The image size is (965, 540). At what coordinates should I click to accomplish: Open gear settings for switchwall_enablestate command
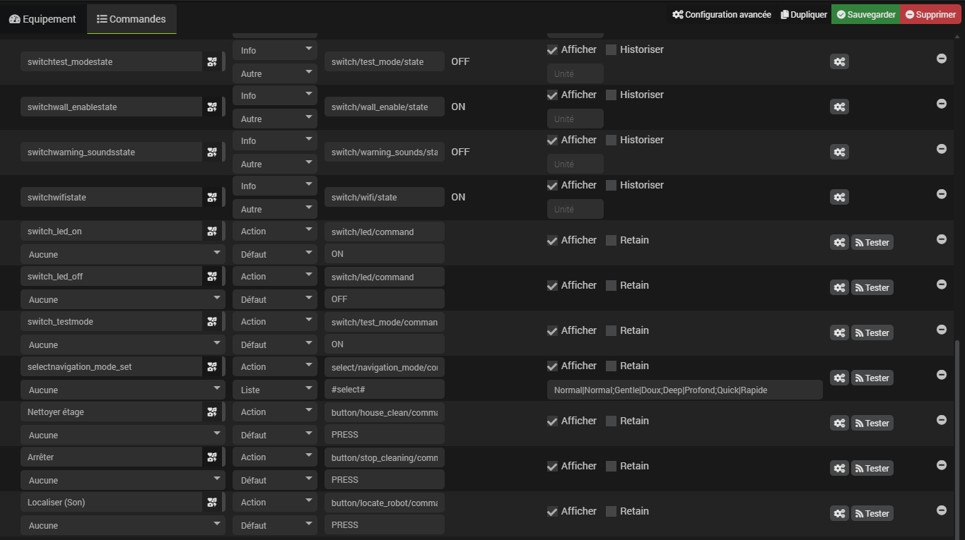[x=838, y=107]
